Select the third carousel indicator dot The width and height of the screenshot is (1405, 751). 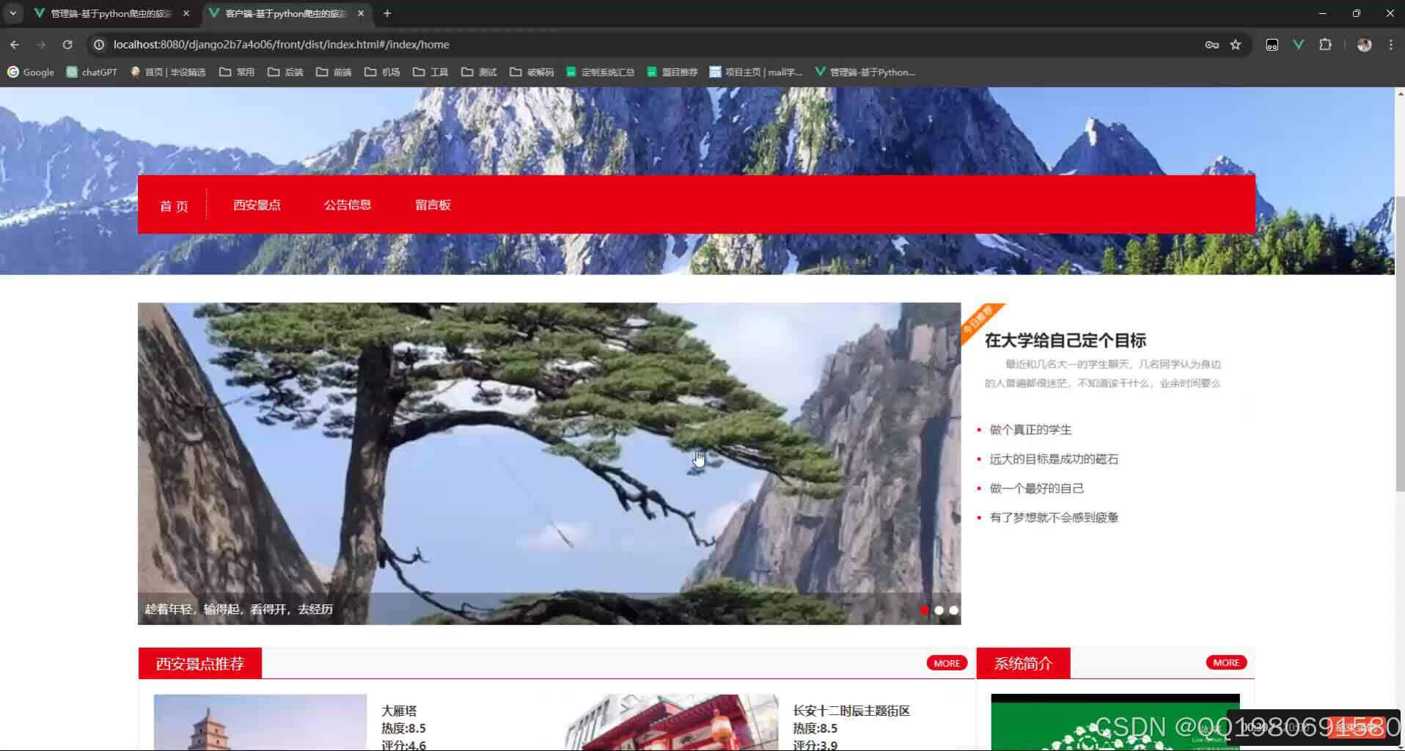coord(954,609)
